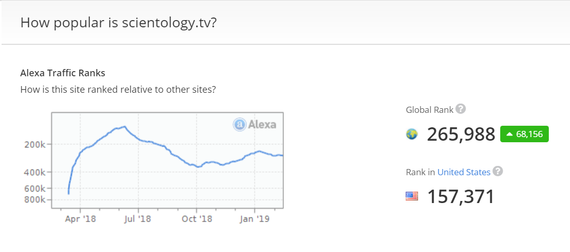Image resolution: width=570 pixels, height=252 pixels.
Task: Click the green up-arrow in the rank change badge
Action: pos(510,134)
